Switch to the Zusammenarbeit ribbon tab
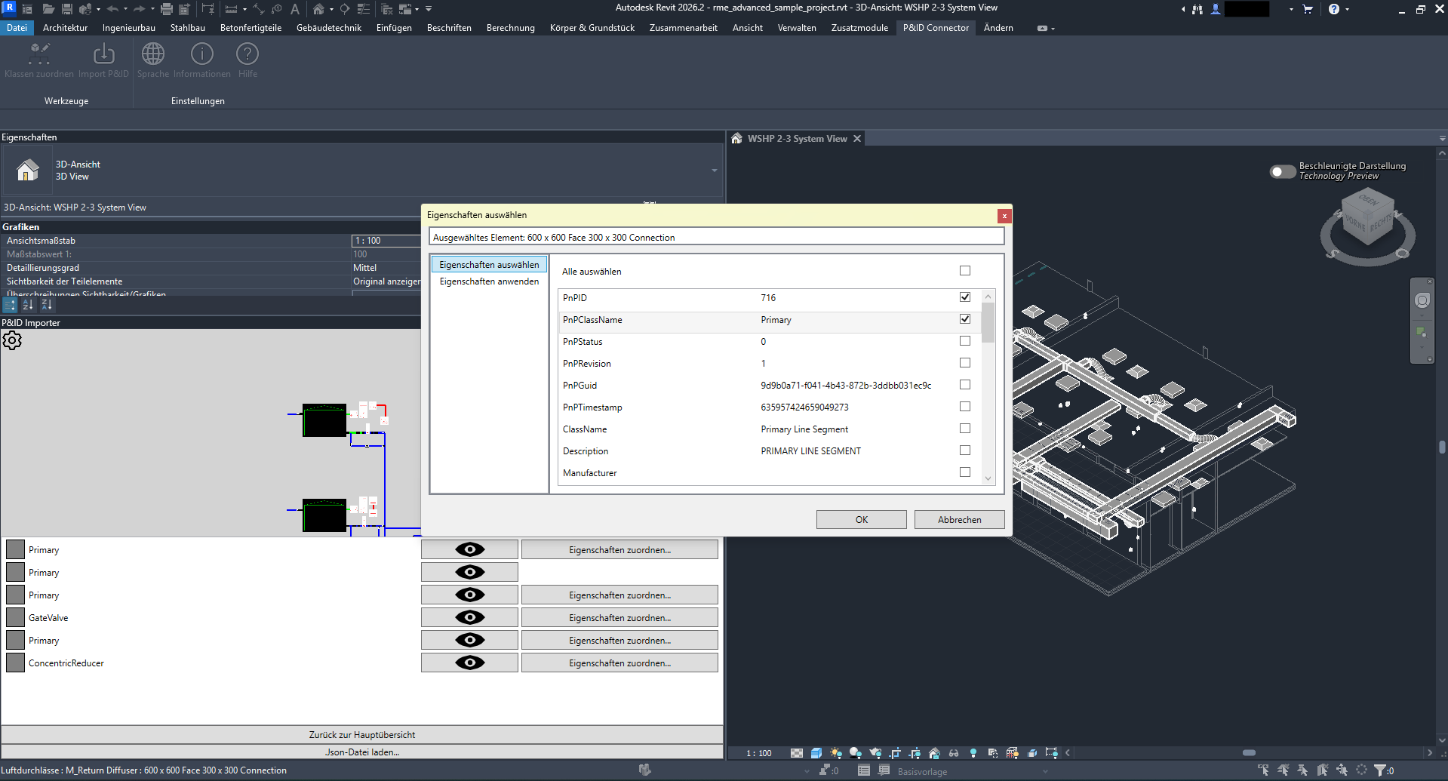This screenshot has width=1448, height=781. [x=682, y=28]
